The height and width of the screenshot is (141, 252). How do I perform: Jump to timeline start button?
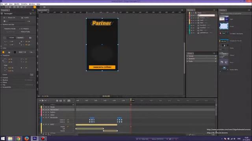coord(40,101)
